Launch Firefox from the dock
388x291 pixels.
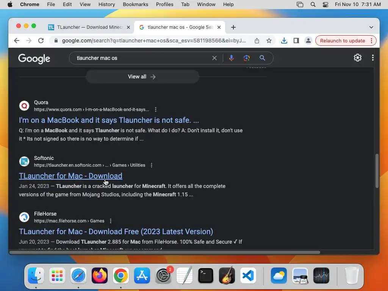[100, 275]
